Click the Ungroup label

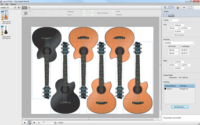(119, 15)
